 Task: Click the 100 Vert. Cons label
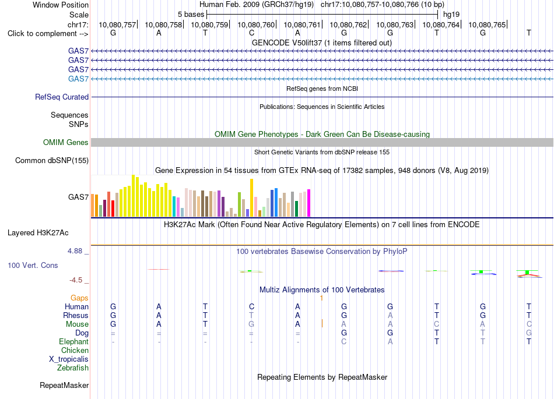pyautogui.click(x=33, y=265)
